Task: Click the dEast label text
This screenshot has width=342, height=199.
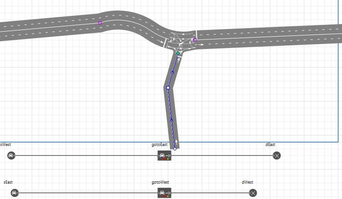Action: click(x=270, y=145)
